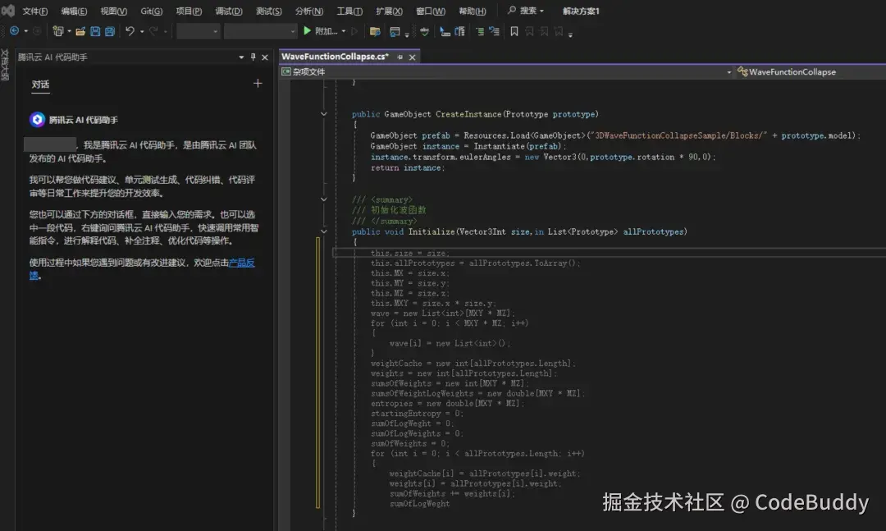Collapse the Initialize method outline
886x531 pixels.
(324, 231)
